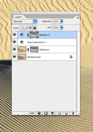Click Curves 1 adjustment layer icon

tap(22, 35)
